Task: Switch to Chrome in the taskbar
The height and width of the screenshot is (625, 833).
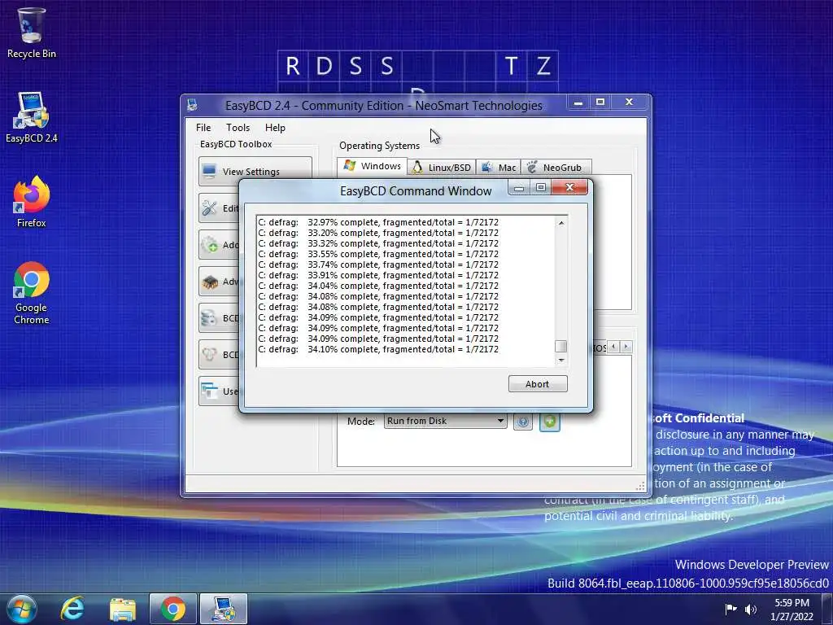Action: [x=173, y=609]
